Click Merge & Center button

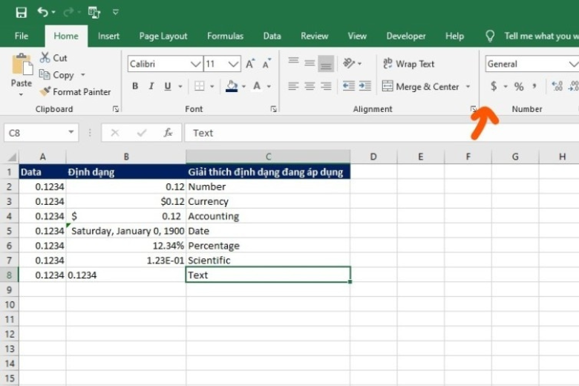[x=421, y=86]
